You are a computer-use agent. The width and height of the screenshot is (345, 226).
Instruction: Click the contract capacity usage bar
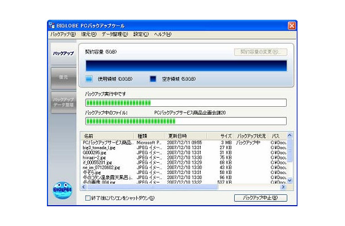186,66
